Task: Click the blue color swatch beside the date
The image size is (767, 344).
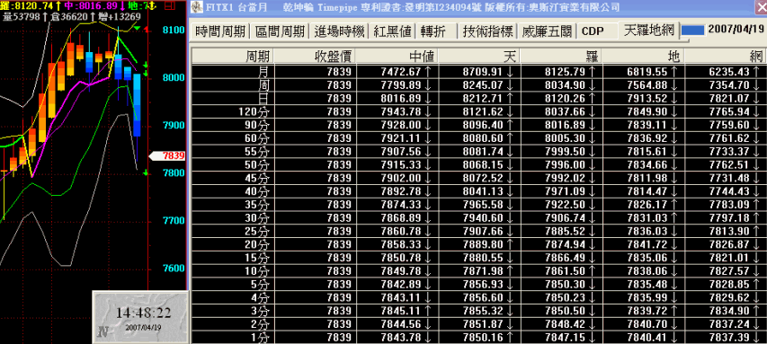Action: point(693,31)
